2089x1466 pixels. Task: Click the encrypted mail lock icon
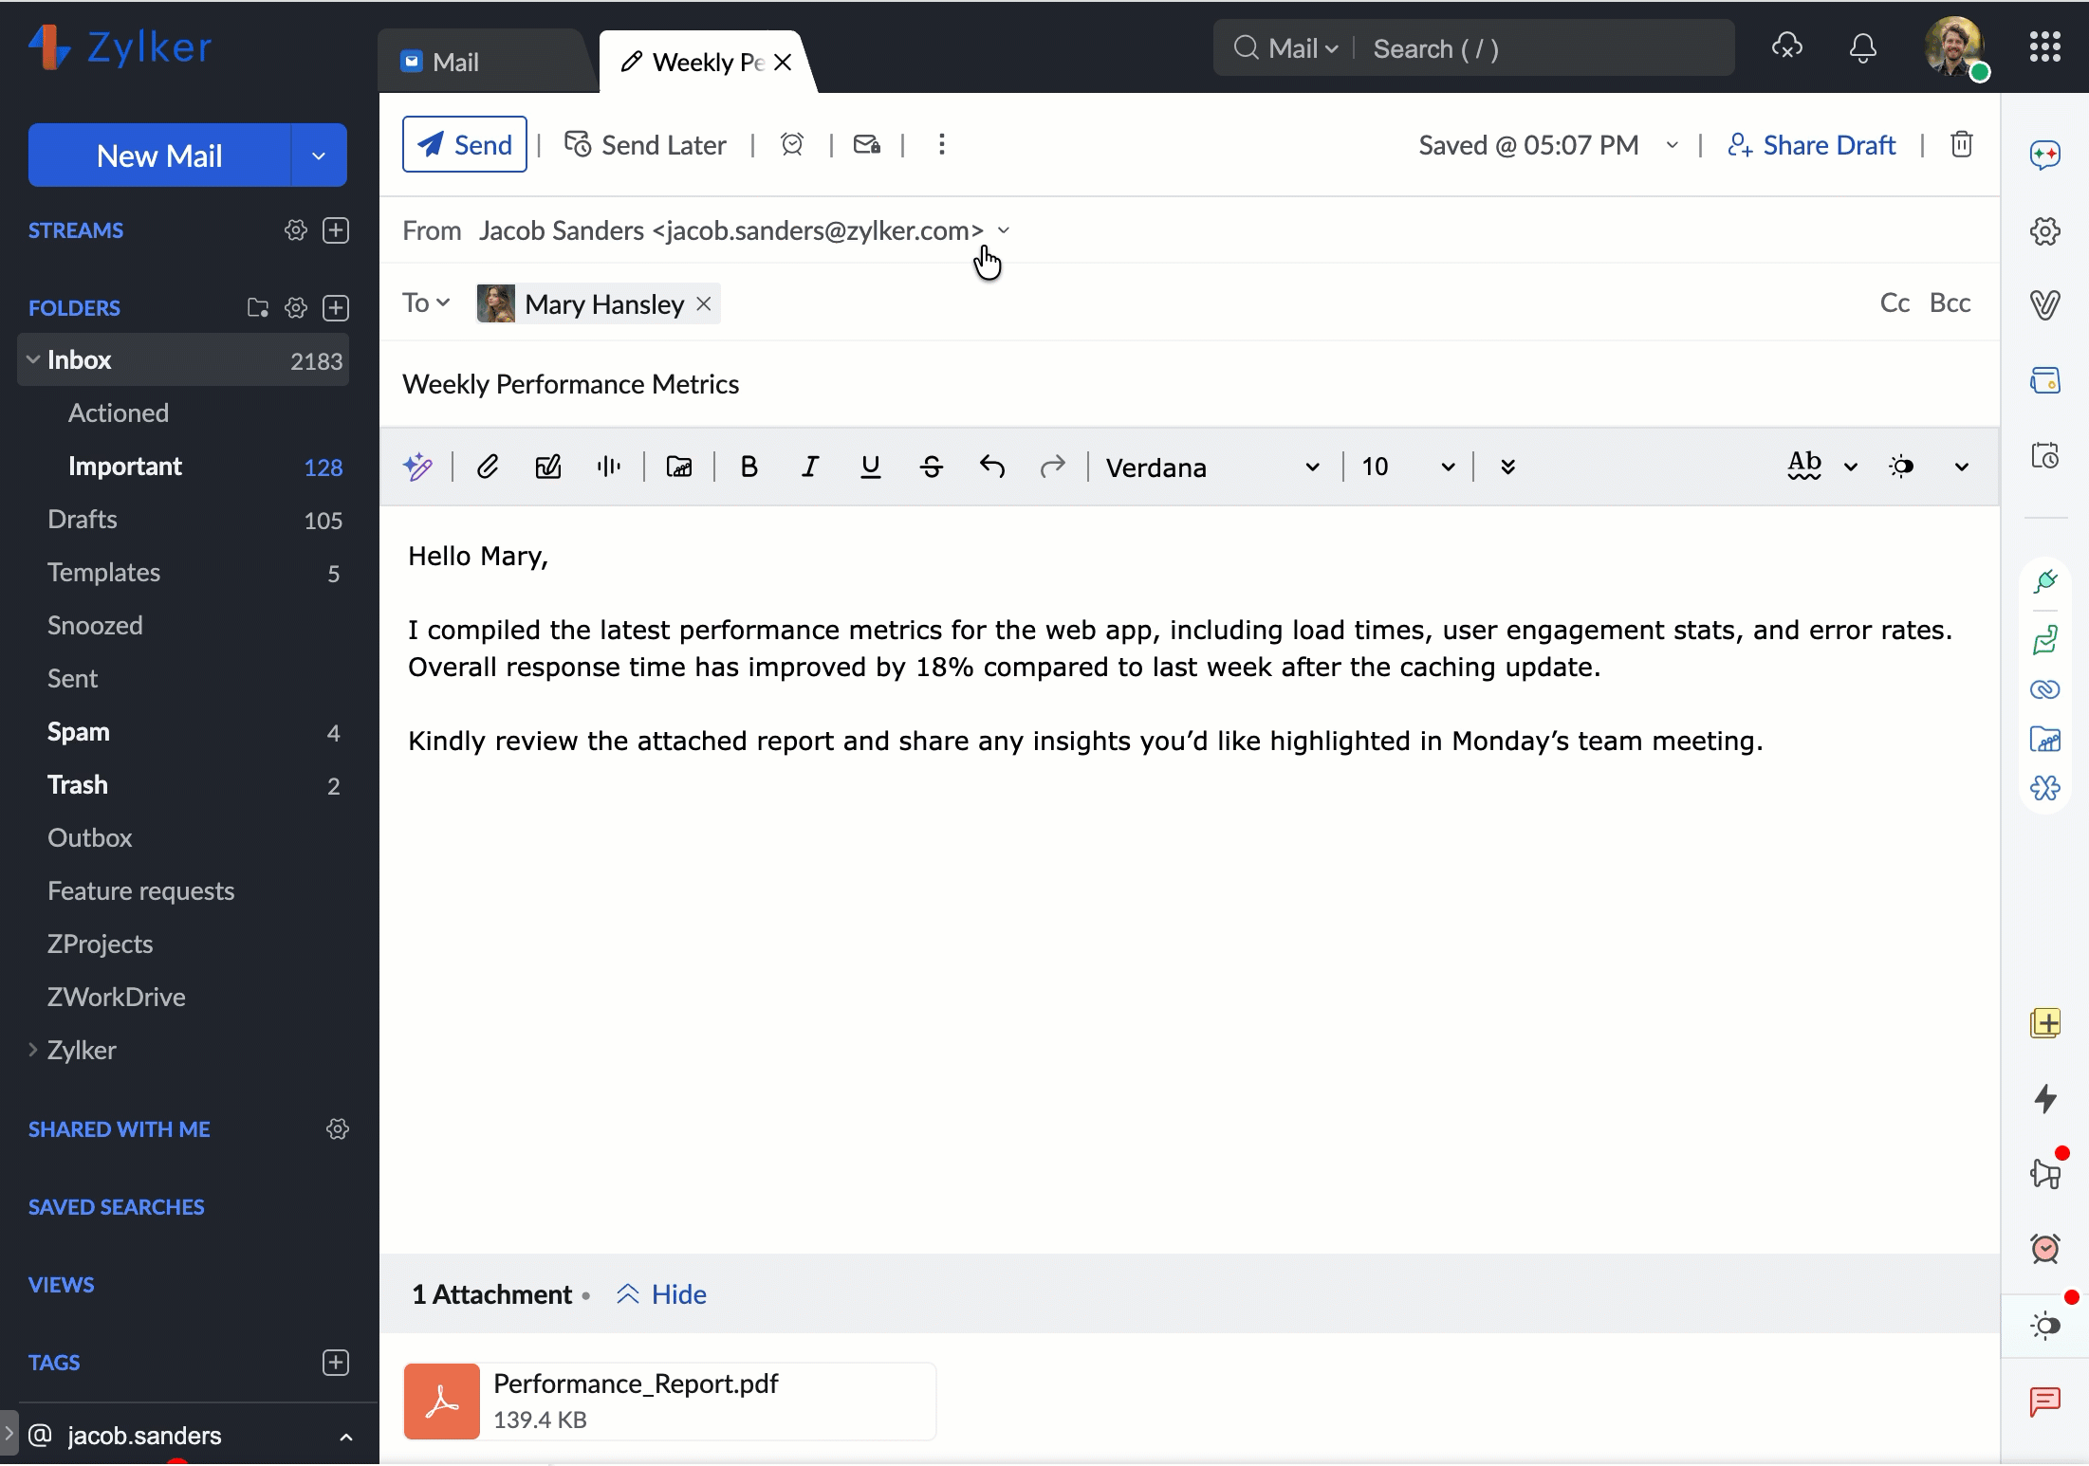(867, 144)
